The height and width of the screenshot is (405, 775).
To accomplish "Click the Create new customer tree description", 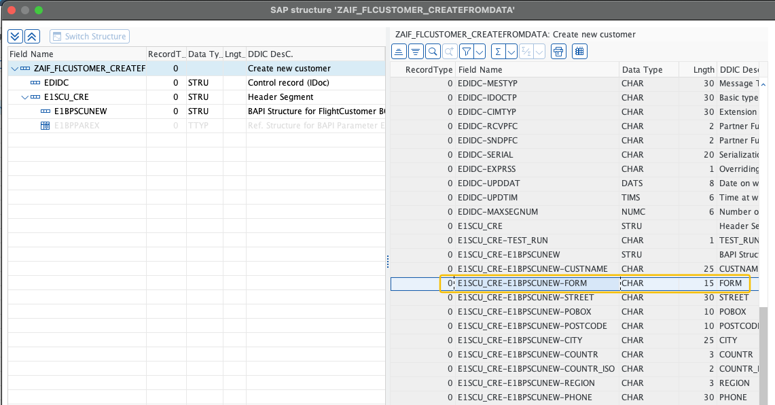I will pyautogui.click(x=289, y=68).
